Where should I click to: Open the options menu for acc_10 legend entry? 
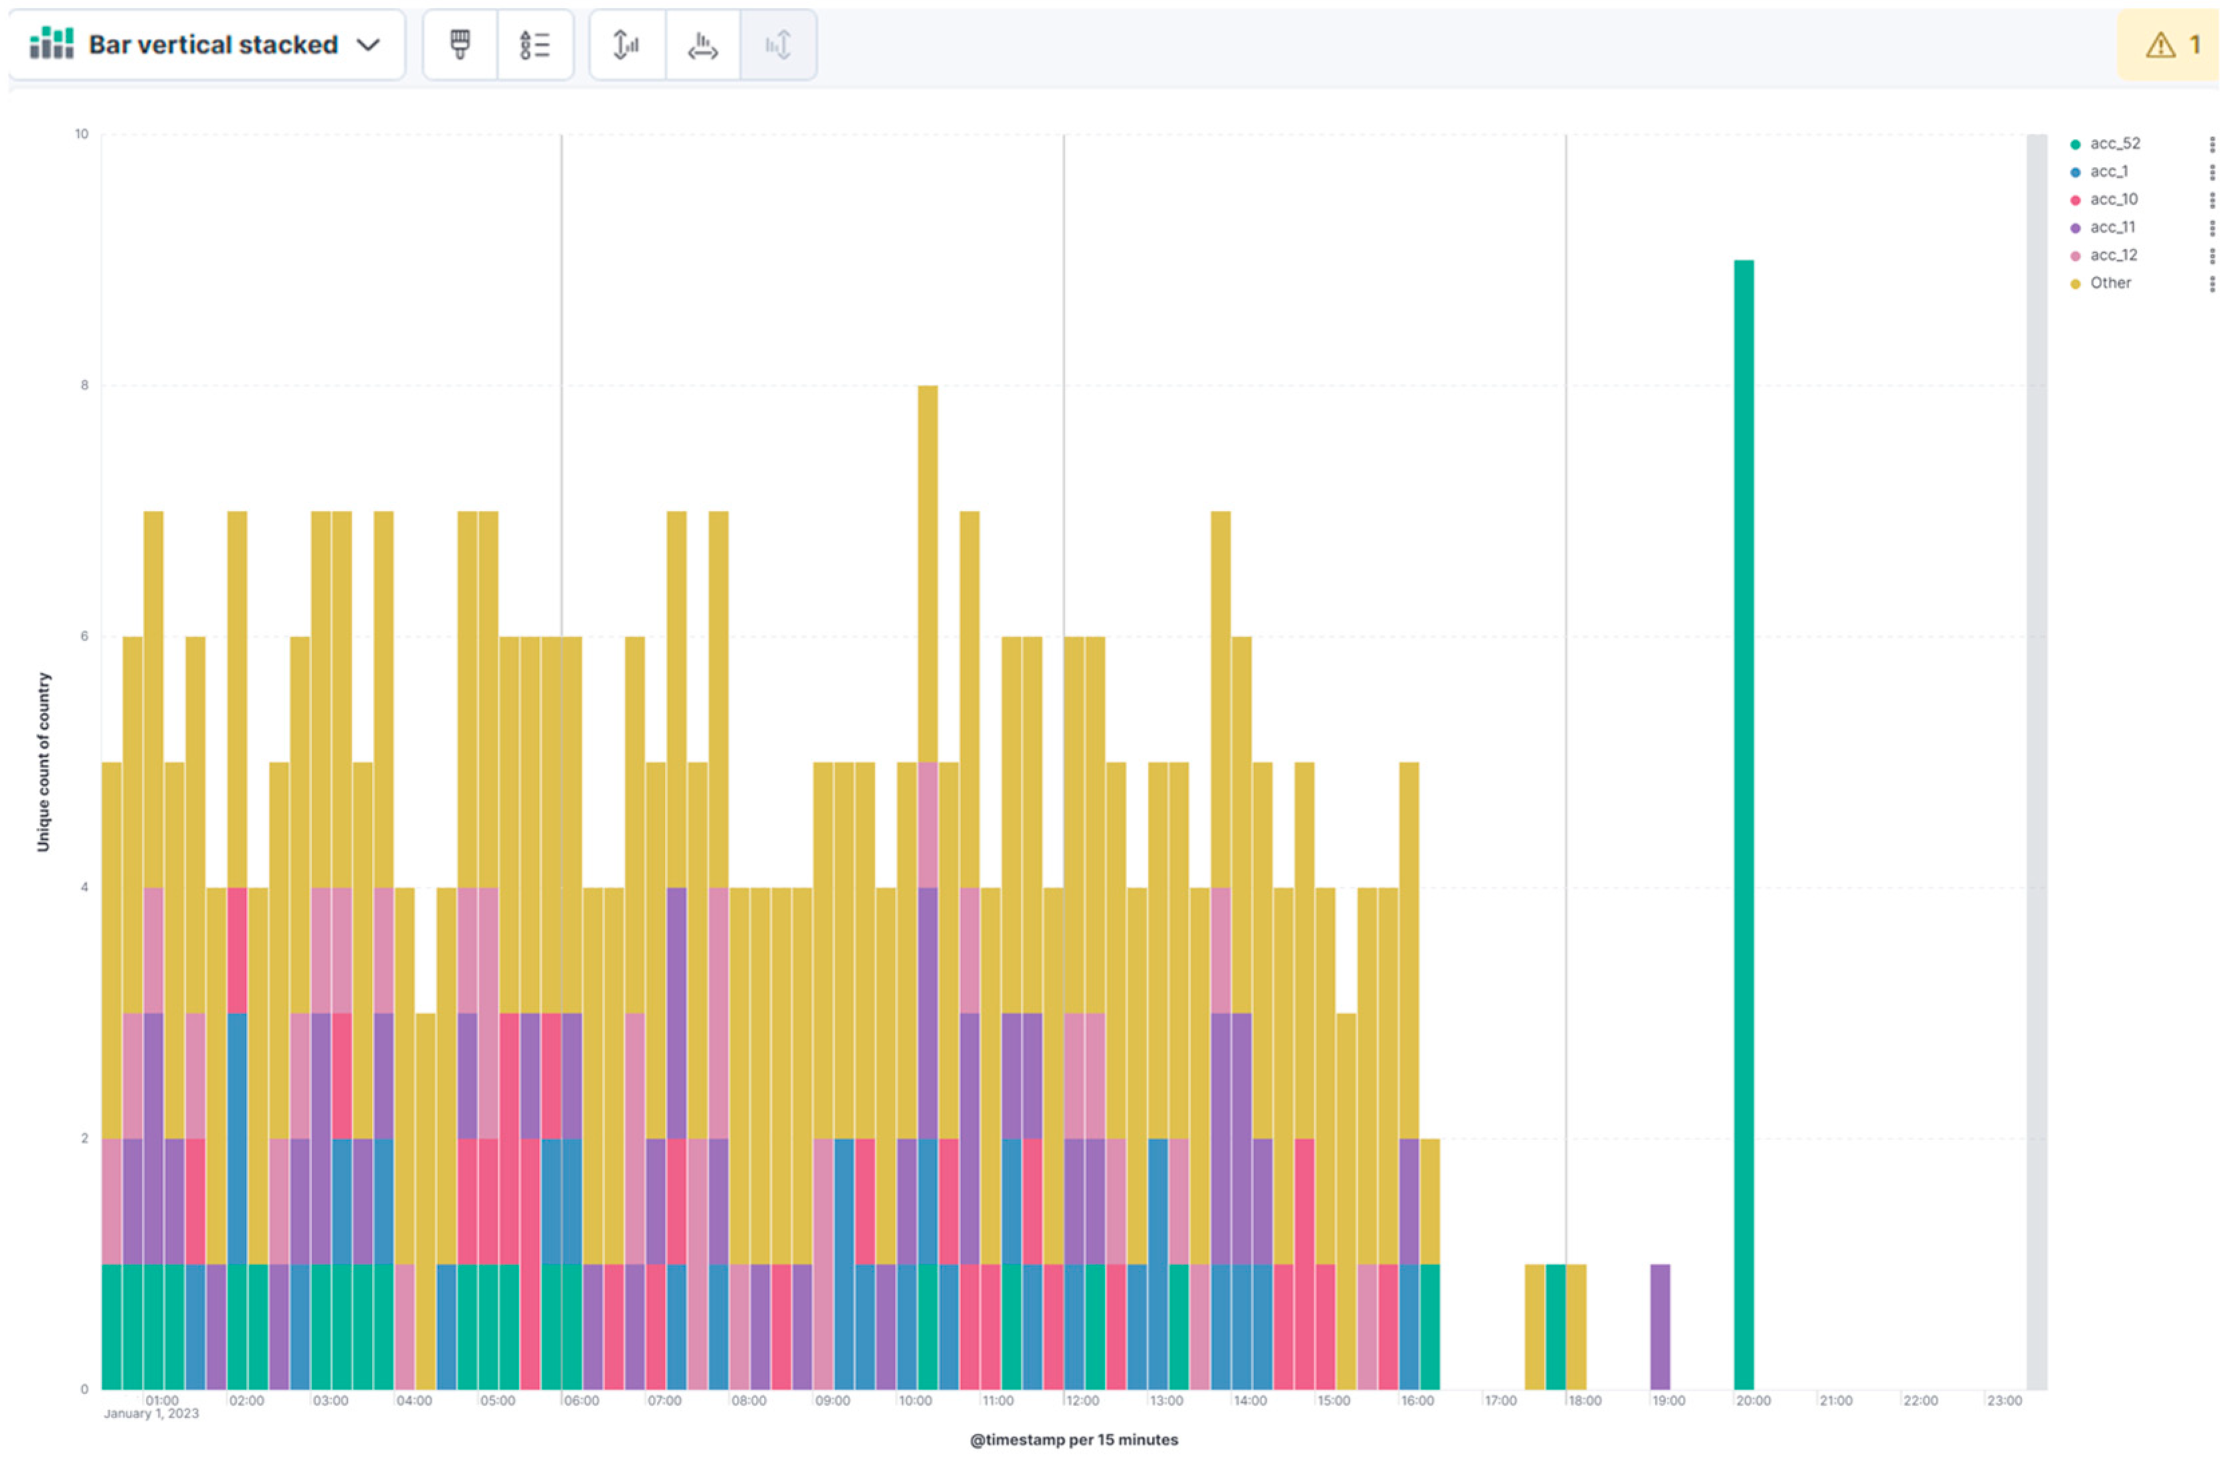click(x=2212, y=201)
